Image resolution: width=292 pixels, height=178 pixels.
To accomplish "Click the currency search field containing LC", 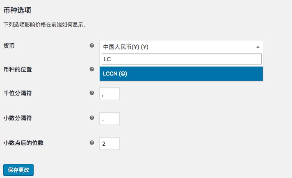I will (181, 59).
